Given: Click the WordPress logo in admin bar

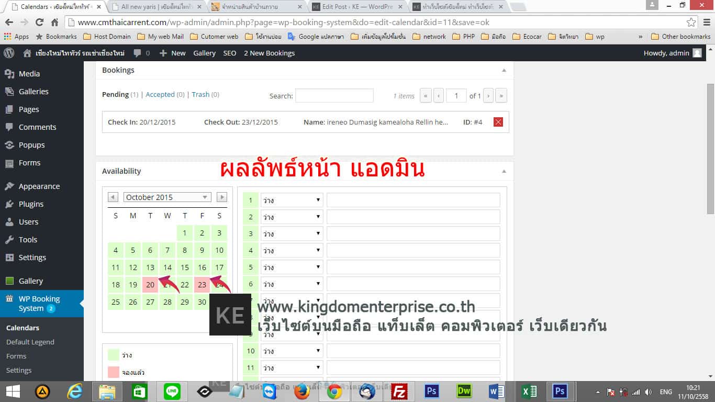Looking at the screenshot, I should point(9,53).
